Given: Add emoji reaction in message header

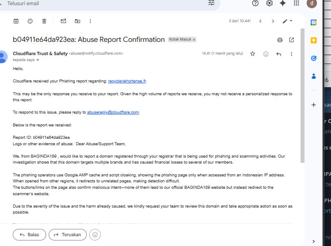Looking at the screenshot, I should pyautogui.click(x=266, y=54).
